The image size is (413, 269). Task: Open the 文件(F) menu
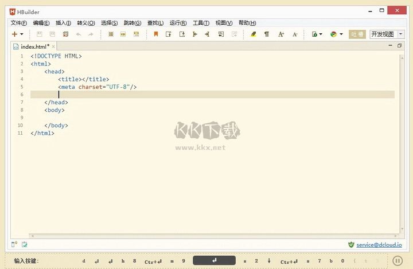pyautogui.click(x=19, y=23)
